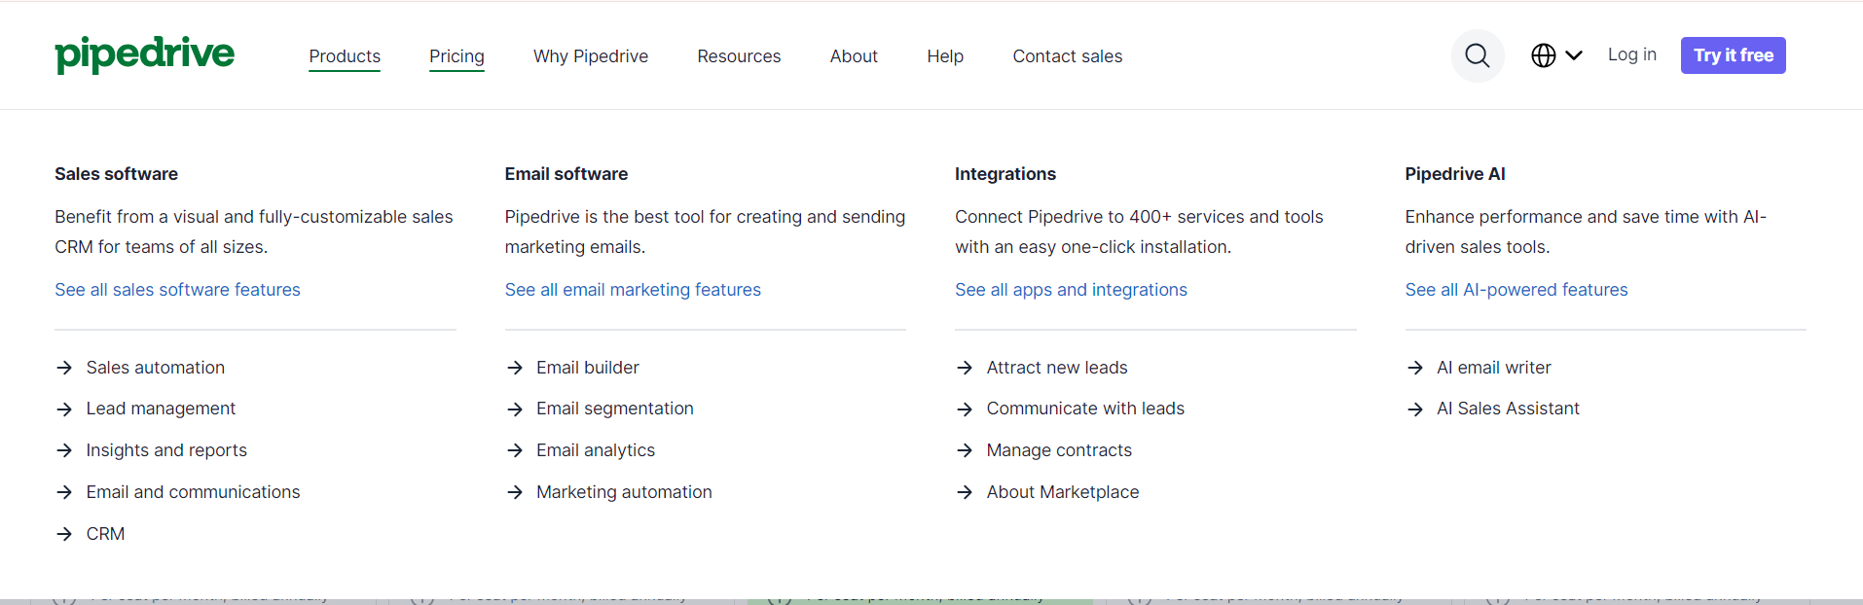
Task: Click the Log in link
Action: tap(1632, 54)
